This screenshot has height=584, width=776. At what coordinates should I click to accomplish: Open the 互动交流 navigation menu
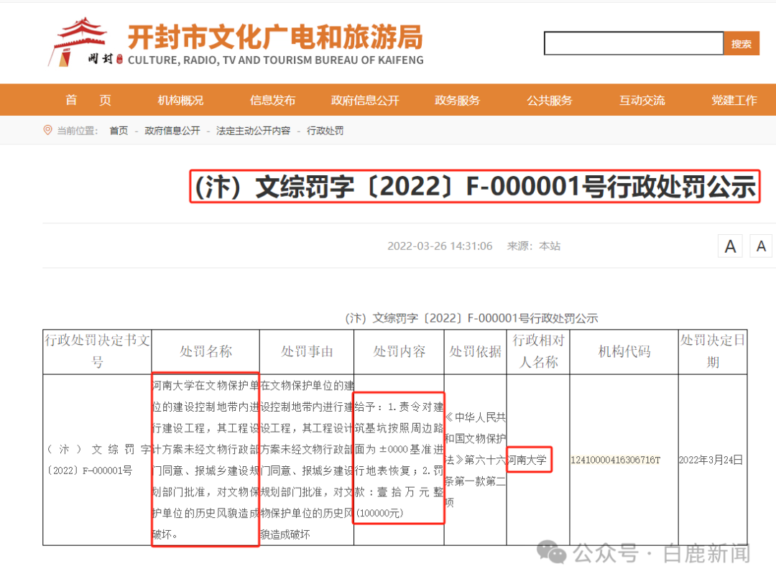coord(642,100)
